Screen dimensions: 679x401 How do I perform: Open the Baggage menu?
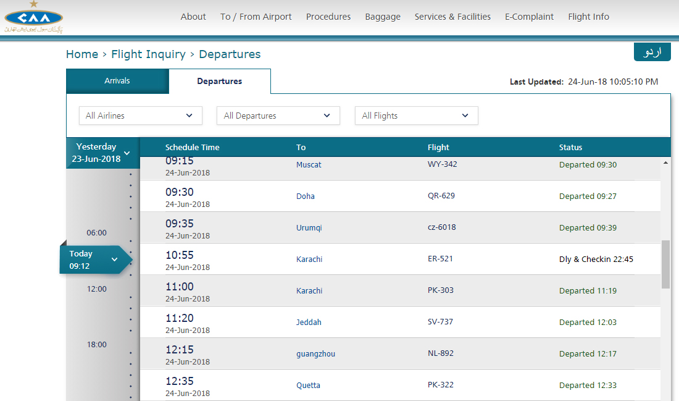383,17
